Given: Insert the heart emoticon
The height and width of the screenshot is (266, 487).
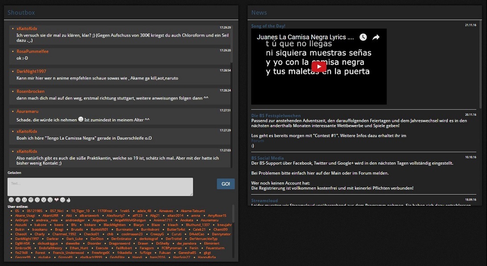Looking at the screenshot, I should point(56,200).
